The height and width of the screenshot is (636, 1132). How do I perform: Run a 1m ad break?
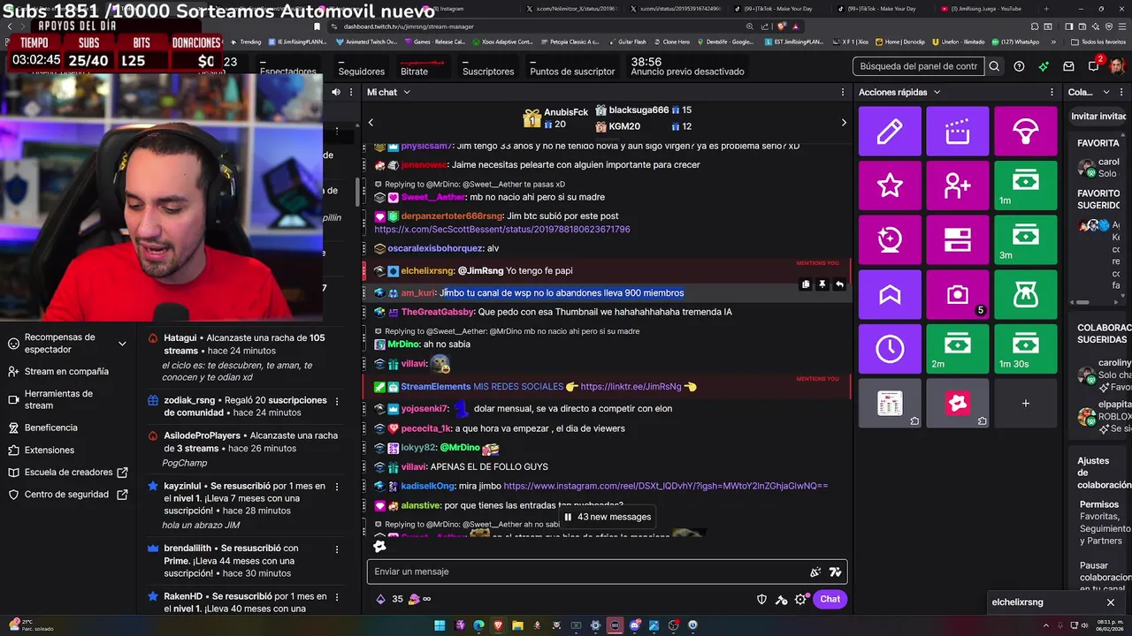[1025, 185]
